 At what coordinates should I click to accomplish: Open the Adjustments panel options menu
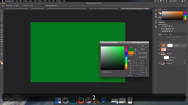pos(187,22)
